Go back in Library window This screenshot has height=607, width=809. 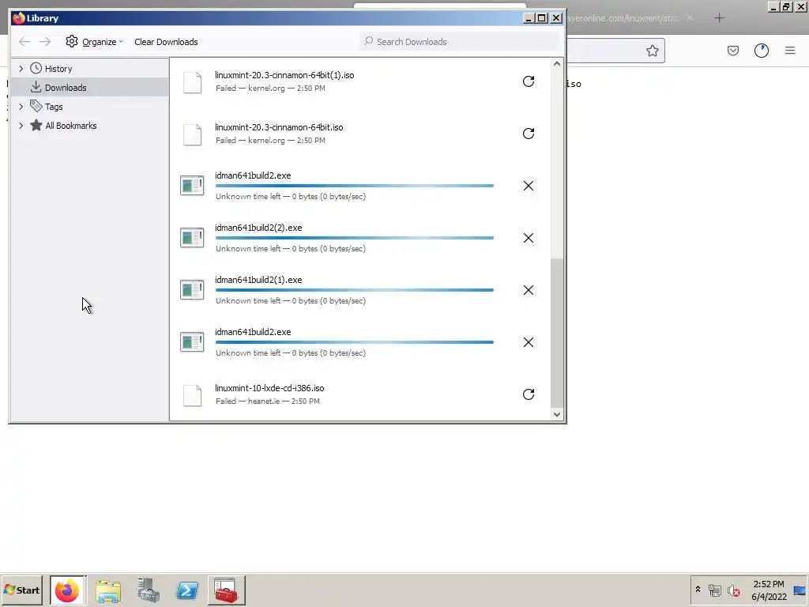pos(24,42)
